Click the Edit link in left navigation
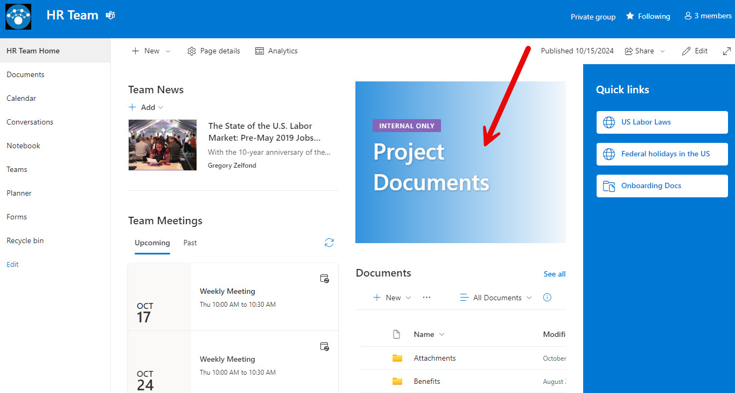The image size is (735, 393). click(x=12, y=264)
